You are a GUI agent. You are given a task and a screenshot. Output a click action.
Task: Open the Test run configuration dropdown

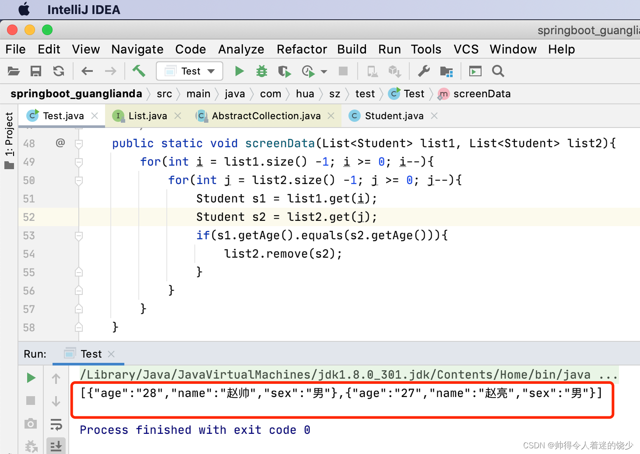point(190,71)
